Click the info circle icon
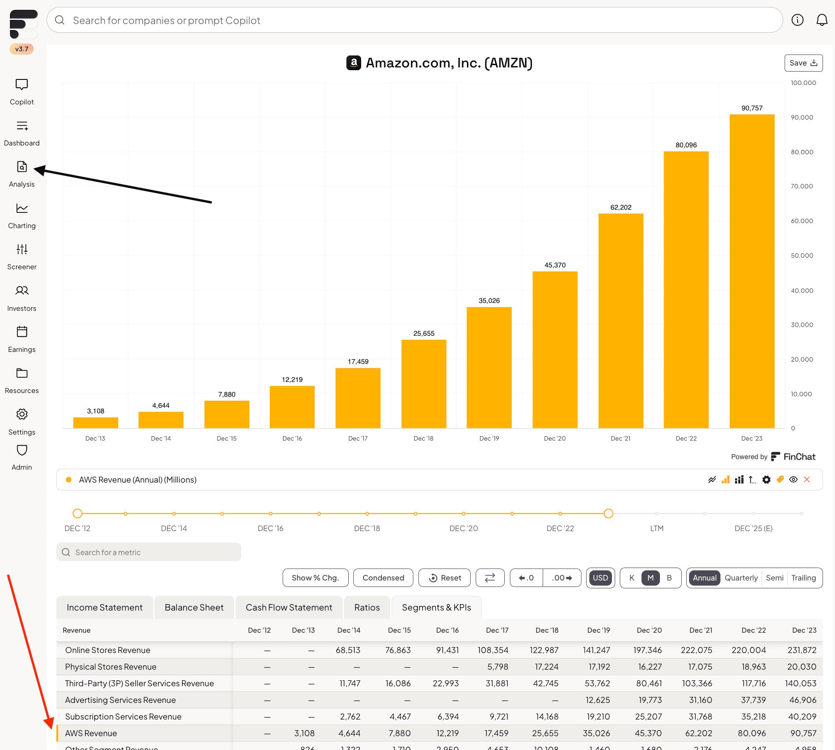Screen dimensions: 835x750 coord(798,20)
